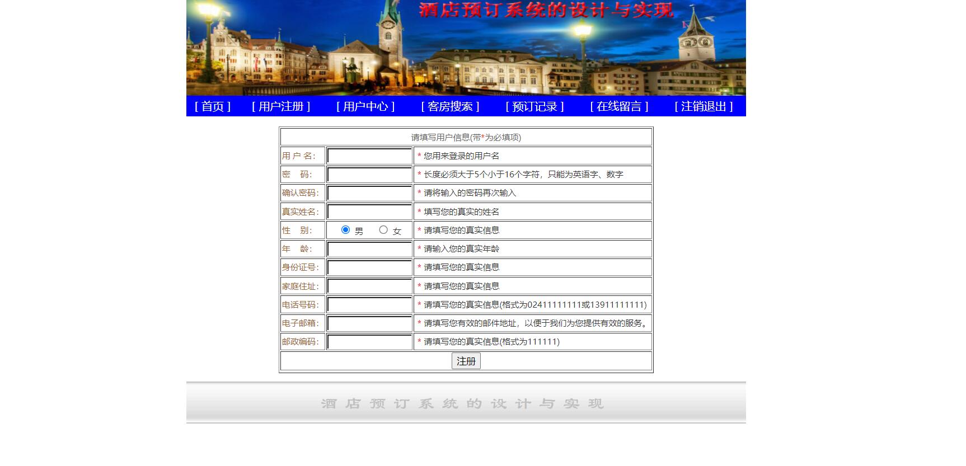Click the 确认密码 label
Screen dimensions: 966x466
click(301, 193)
